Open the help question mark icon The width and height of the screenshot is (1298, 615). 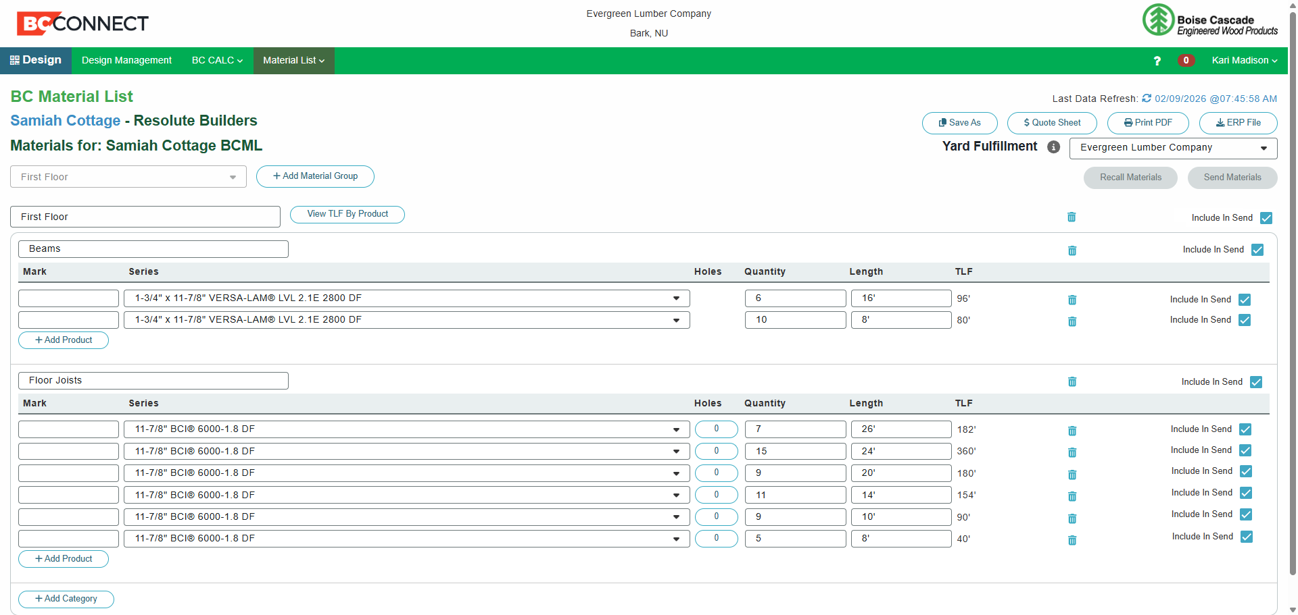point(1157,61)
